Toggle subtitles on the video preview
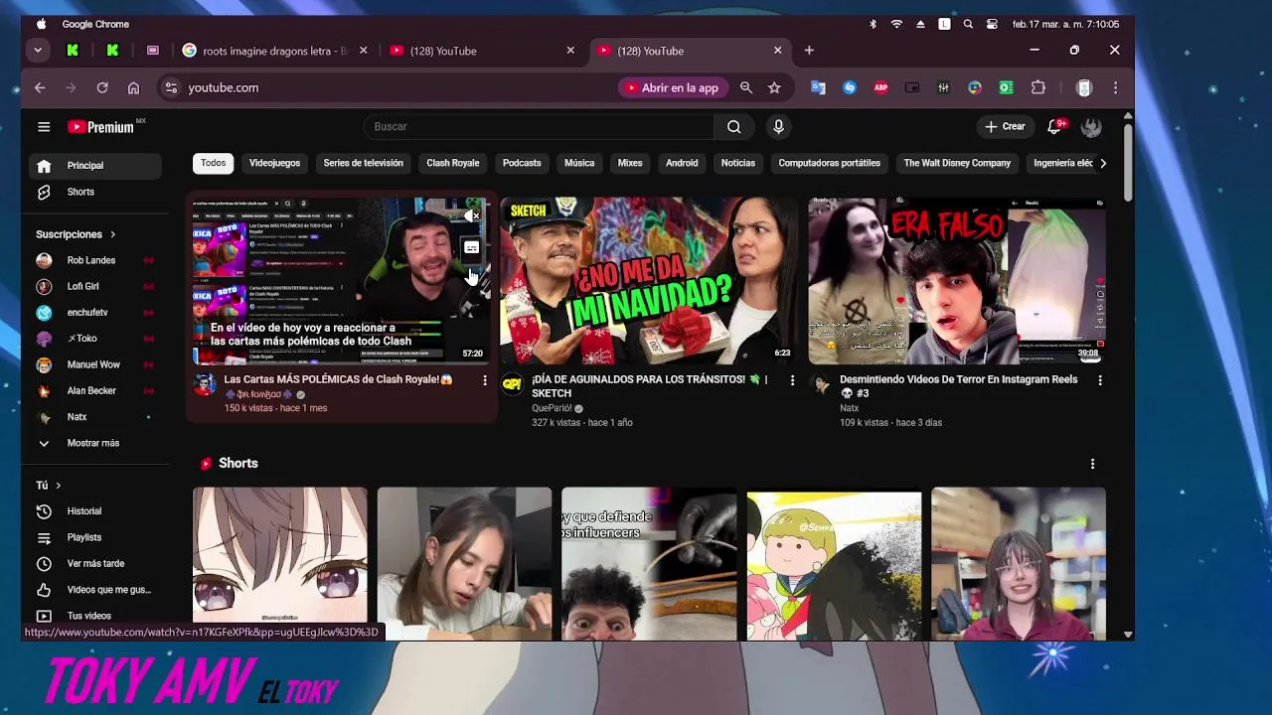Screen dimensions: 1272x715 pos(472,248)
